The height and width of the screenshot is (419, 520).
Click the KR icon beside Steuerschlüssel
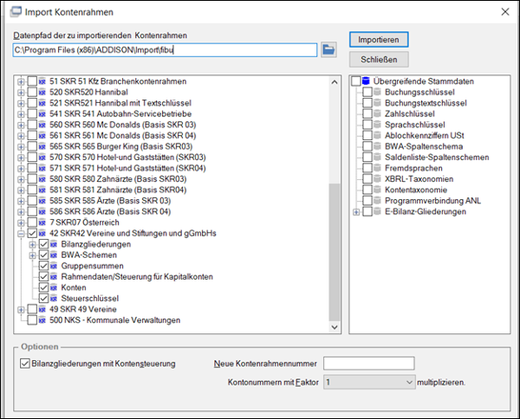[x=54, y=299]
